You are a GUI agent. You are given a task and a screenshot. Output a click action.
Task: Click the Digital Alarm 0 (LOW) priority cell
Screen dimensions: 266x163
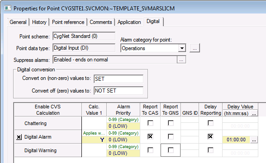pos(123,140)
